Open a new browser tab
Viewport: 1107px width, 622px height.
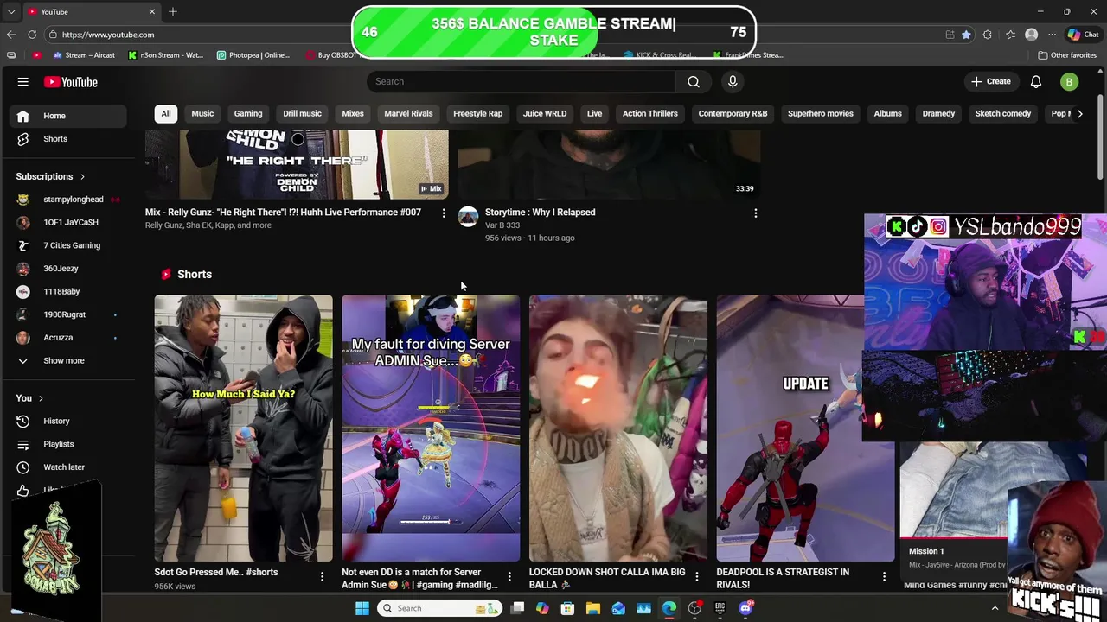coord(173,11)
